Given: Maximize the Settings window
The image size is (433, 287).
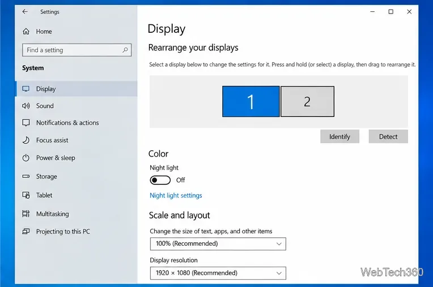Looking at the screenshot, I should pyautogui.click(x=390, y=11).
